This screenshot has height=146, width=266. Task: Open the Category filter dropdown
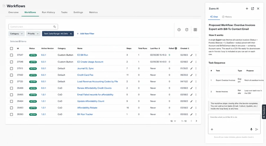point(16,34)
